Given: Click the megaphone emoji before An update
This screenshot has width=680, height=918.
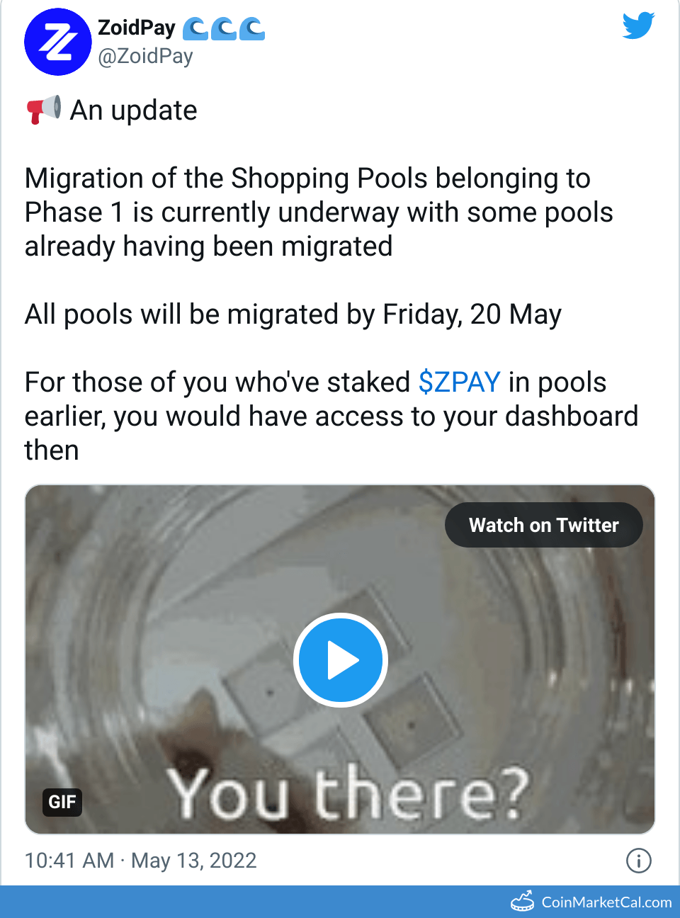Looking at the screenshot, I should 43,110.
